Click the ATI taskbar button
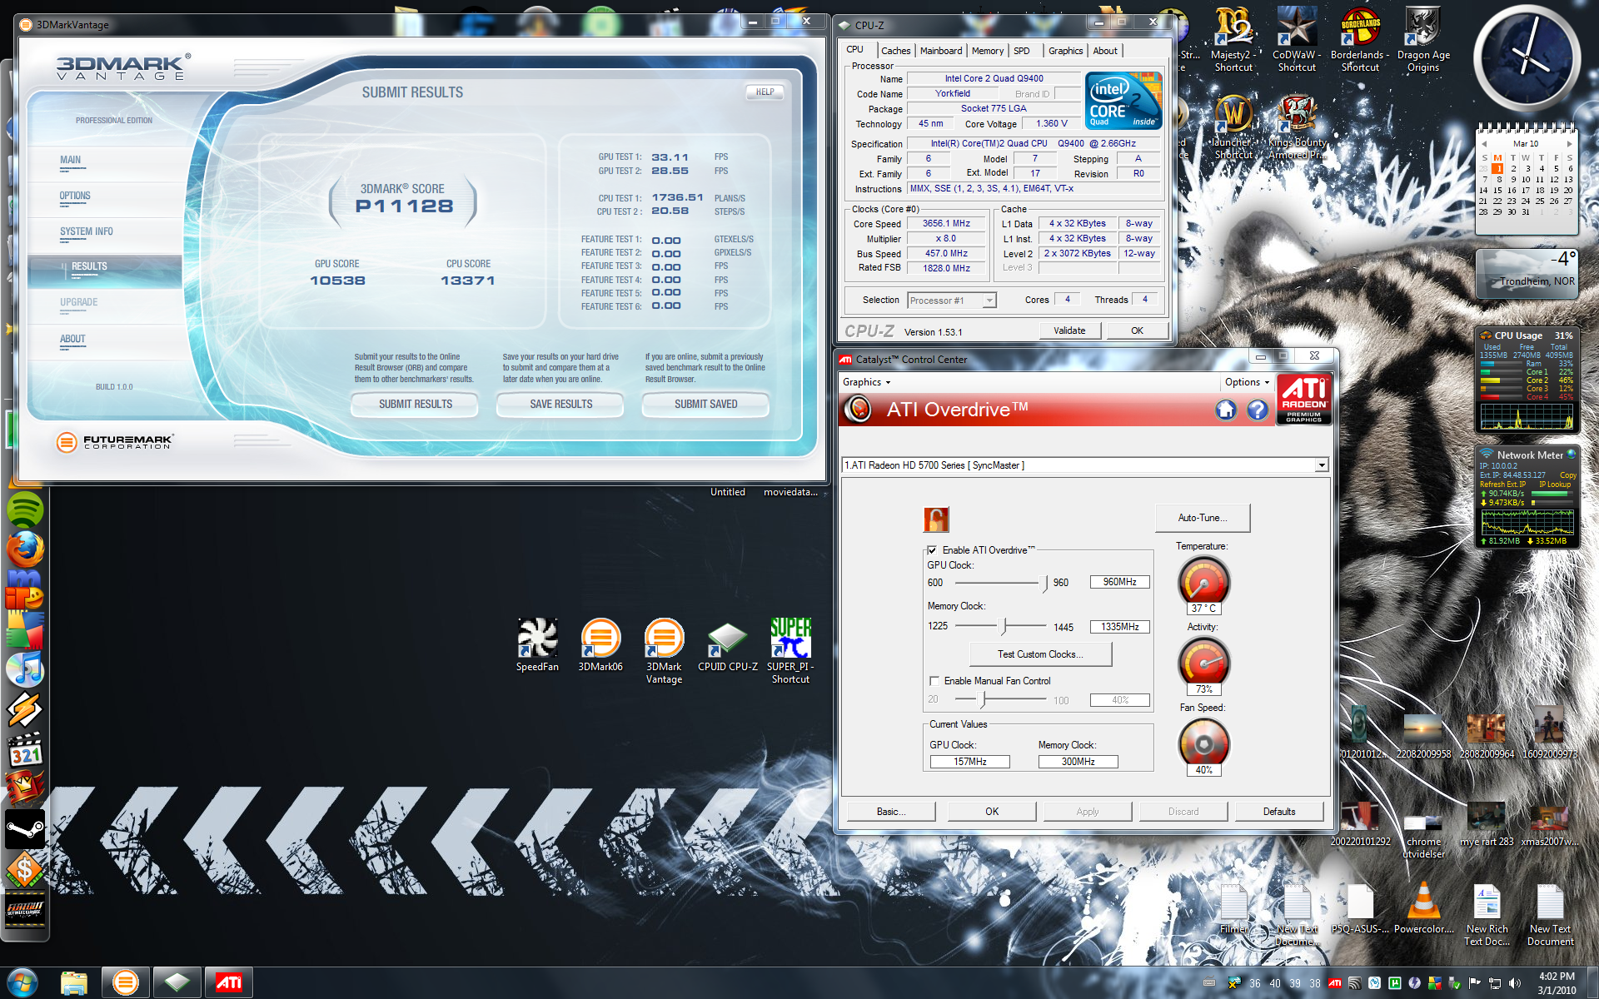Screen dimensions: 1599x999 [x=228, y=982]
